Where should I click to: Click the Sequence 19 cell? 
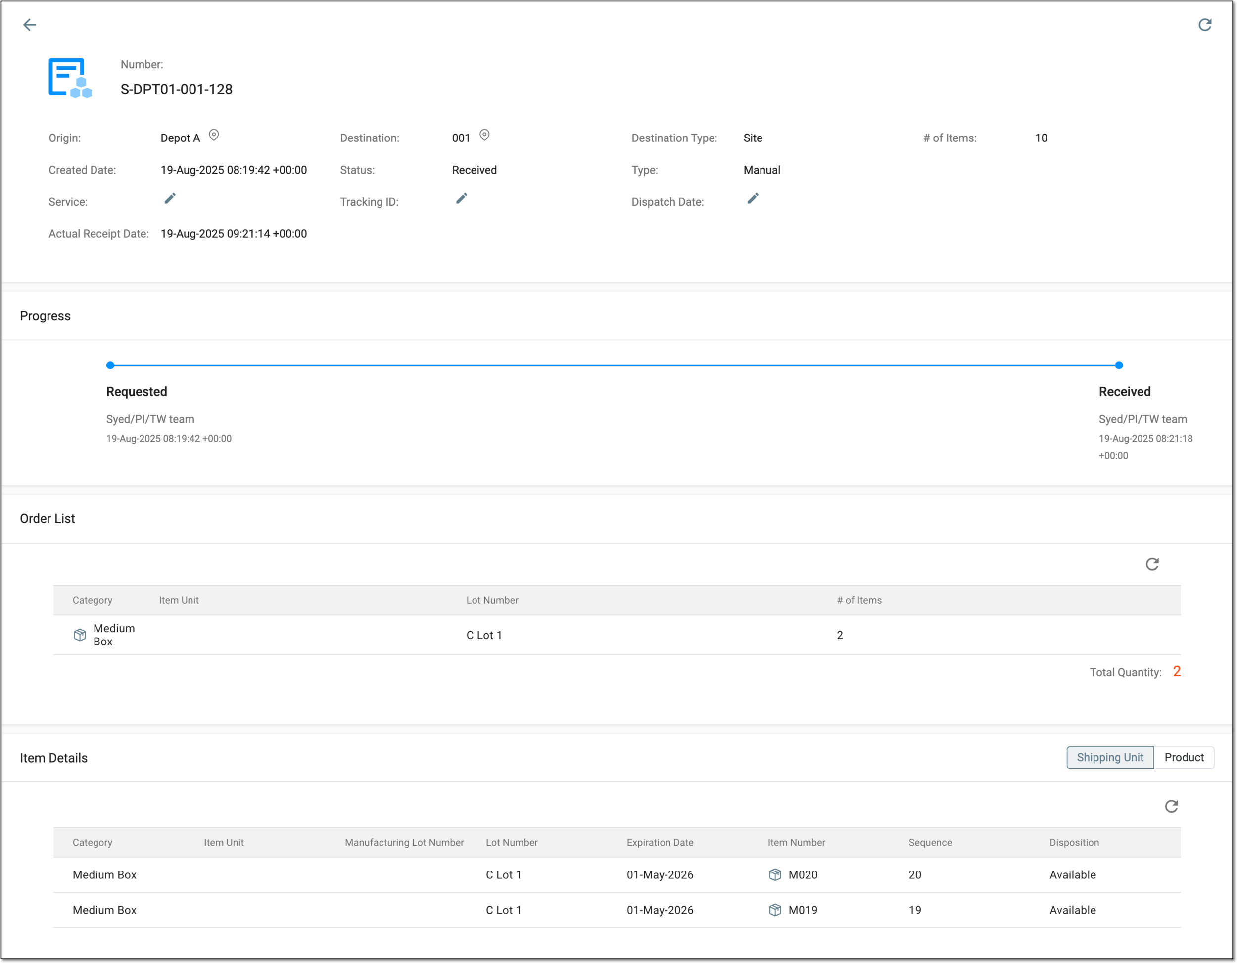pos(915,910)
